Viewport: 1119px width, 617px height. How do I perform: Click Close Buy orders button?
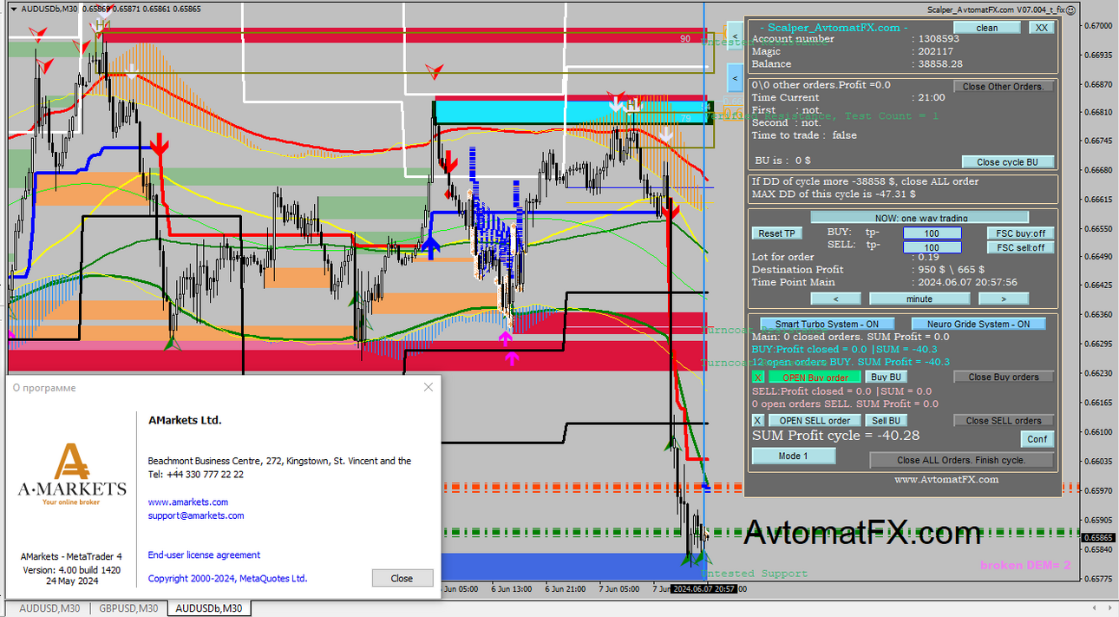(x=1004, y=377)
